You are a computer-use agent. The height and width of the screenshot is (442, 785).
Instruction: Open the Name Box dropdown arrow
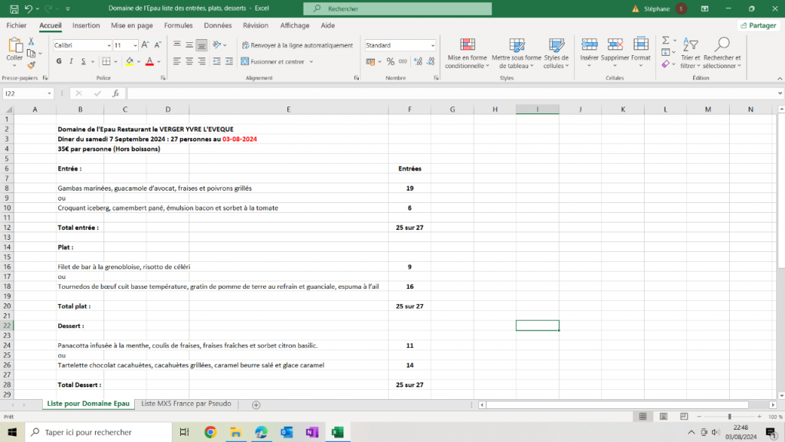tap(49, 93)
